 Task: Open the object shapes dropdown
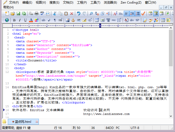click(x=156, y=20)
